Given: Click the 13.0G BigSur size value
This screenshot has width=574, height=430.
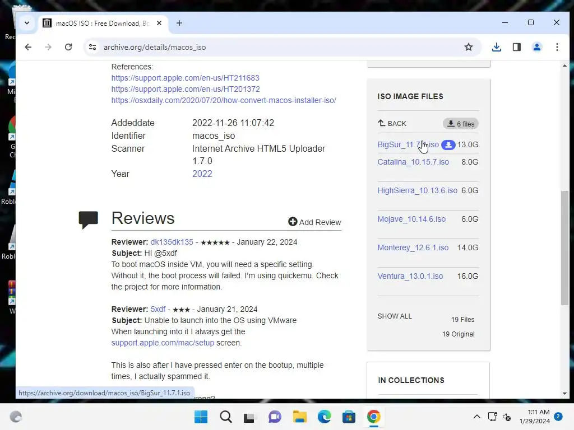Looking at the screenshot, I should click(x=467, y=144).
